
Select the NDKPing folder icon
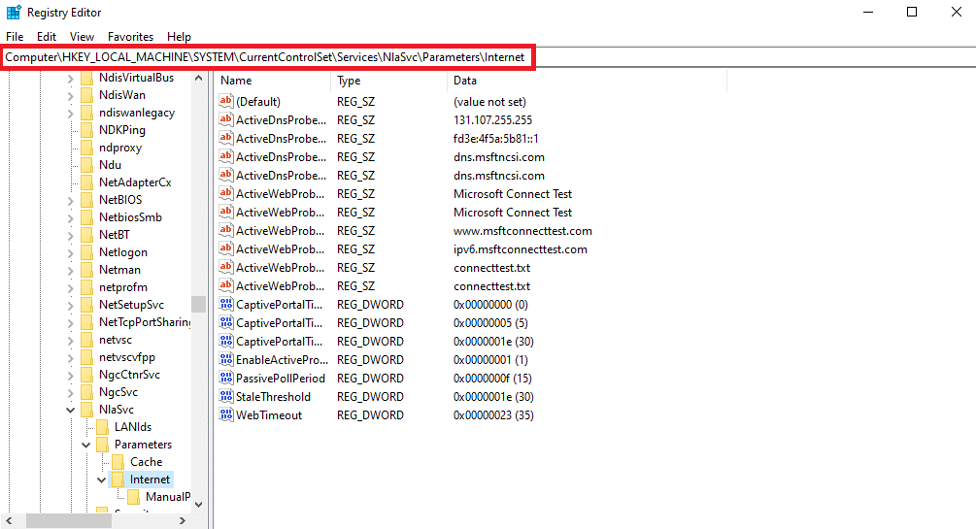pyautogui.click(x=87, y=130)
